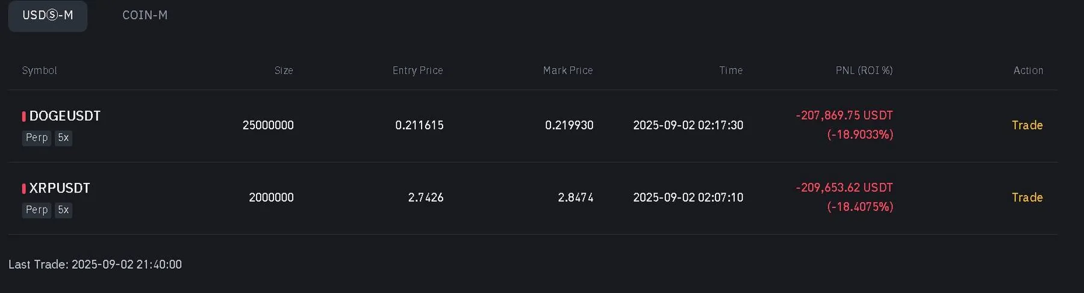Click the red short indicator beside DOGEUSDT
Viewport: 1084px width, 293px height.
[24, 116]
